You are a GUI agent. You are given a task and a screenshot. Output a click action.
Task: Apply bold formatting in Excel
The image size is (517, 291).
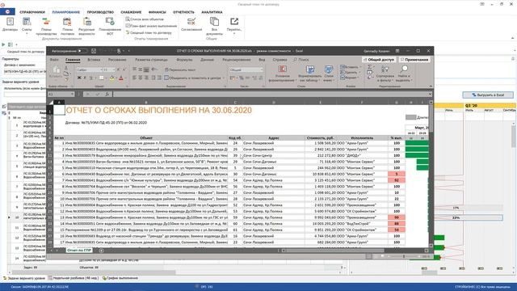pos(79,78)
